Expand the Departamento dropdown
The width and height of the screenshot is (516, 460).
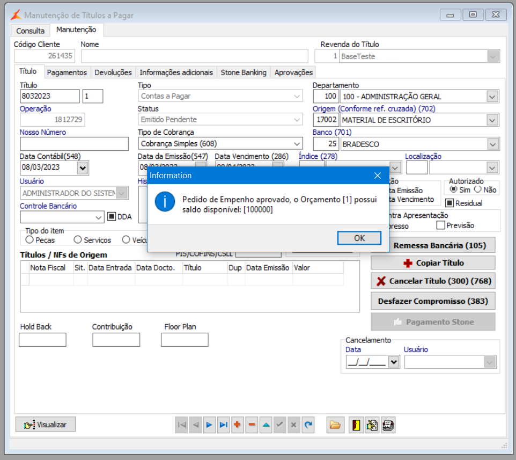(492, 97)
